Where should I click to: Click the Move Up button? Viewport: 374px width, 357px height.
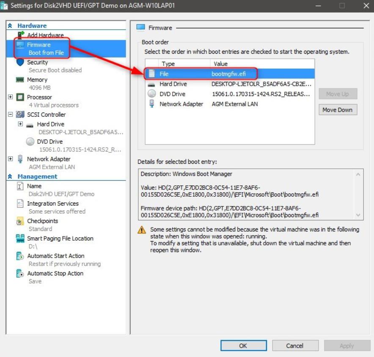point(338,94)
